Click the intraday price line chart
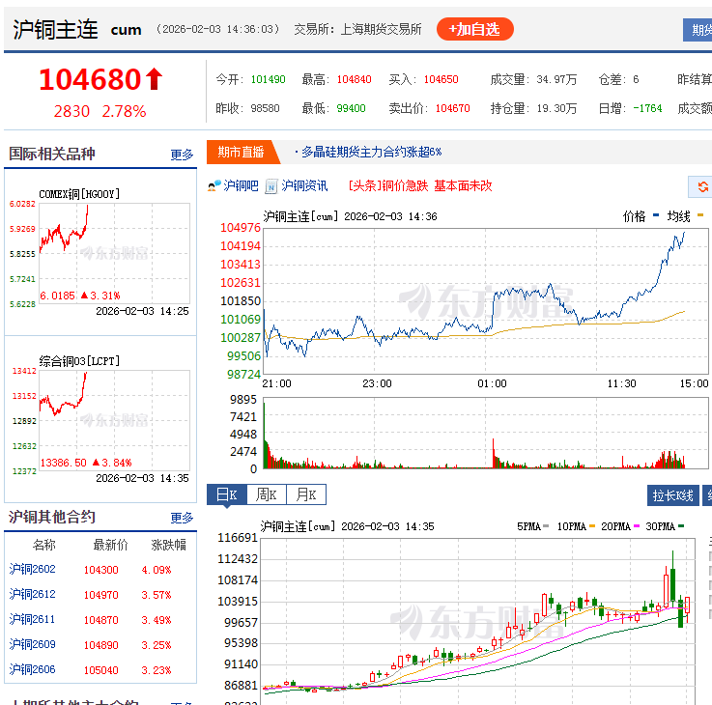This screenshot has width=712, height=705. [486, 301]
